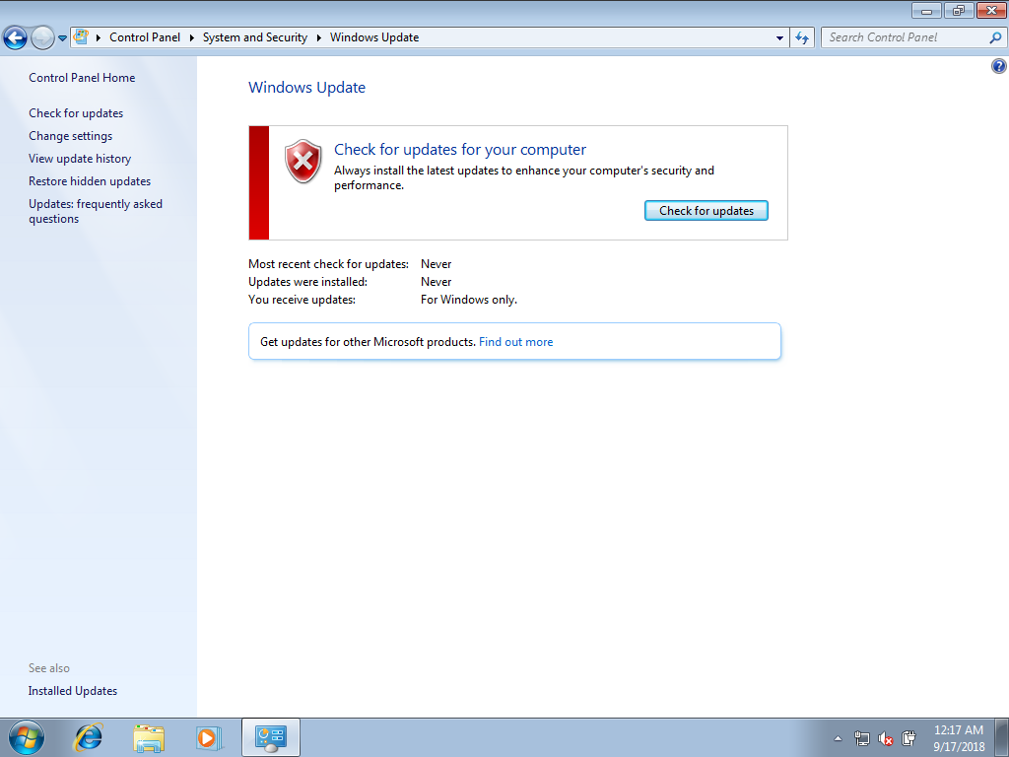Launch Internet Explorer from taskbar

click(x=88, y=737)
